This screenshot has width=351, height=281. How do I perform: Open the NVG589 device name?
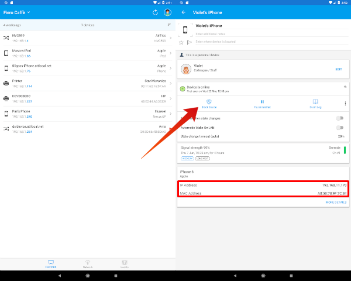(x=18, y=35)
